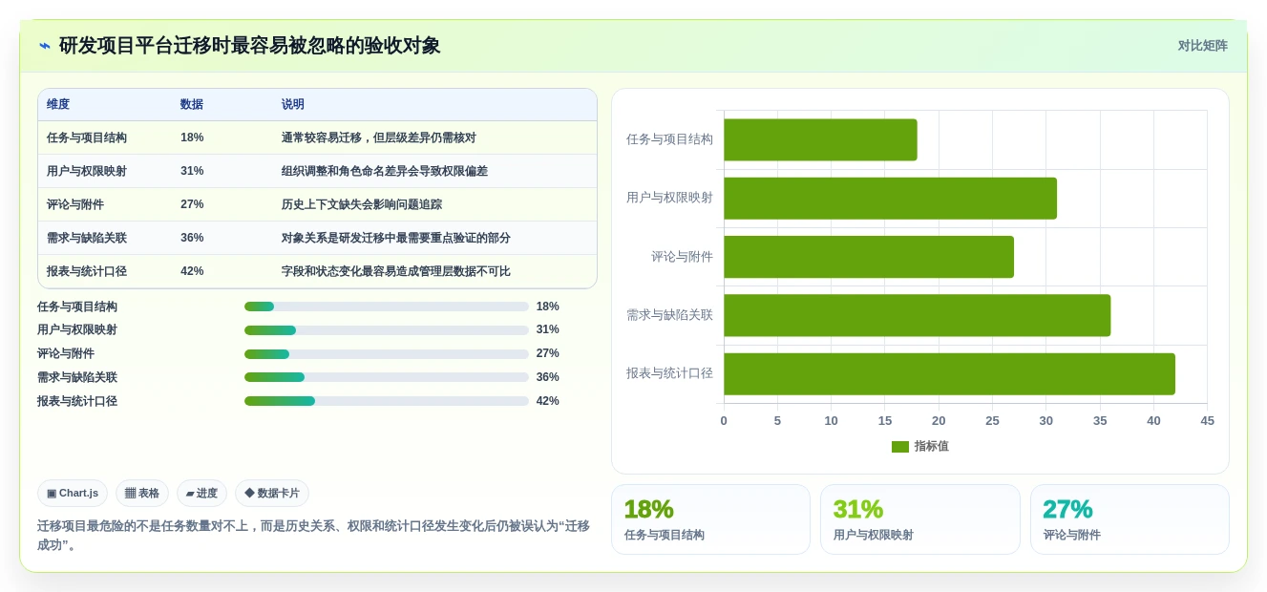Click the summary note about 迁移成功
Screen dimensions: 1267x592
(x=313, y=536)
